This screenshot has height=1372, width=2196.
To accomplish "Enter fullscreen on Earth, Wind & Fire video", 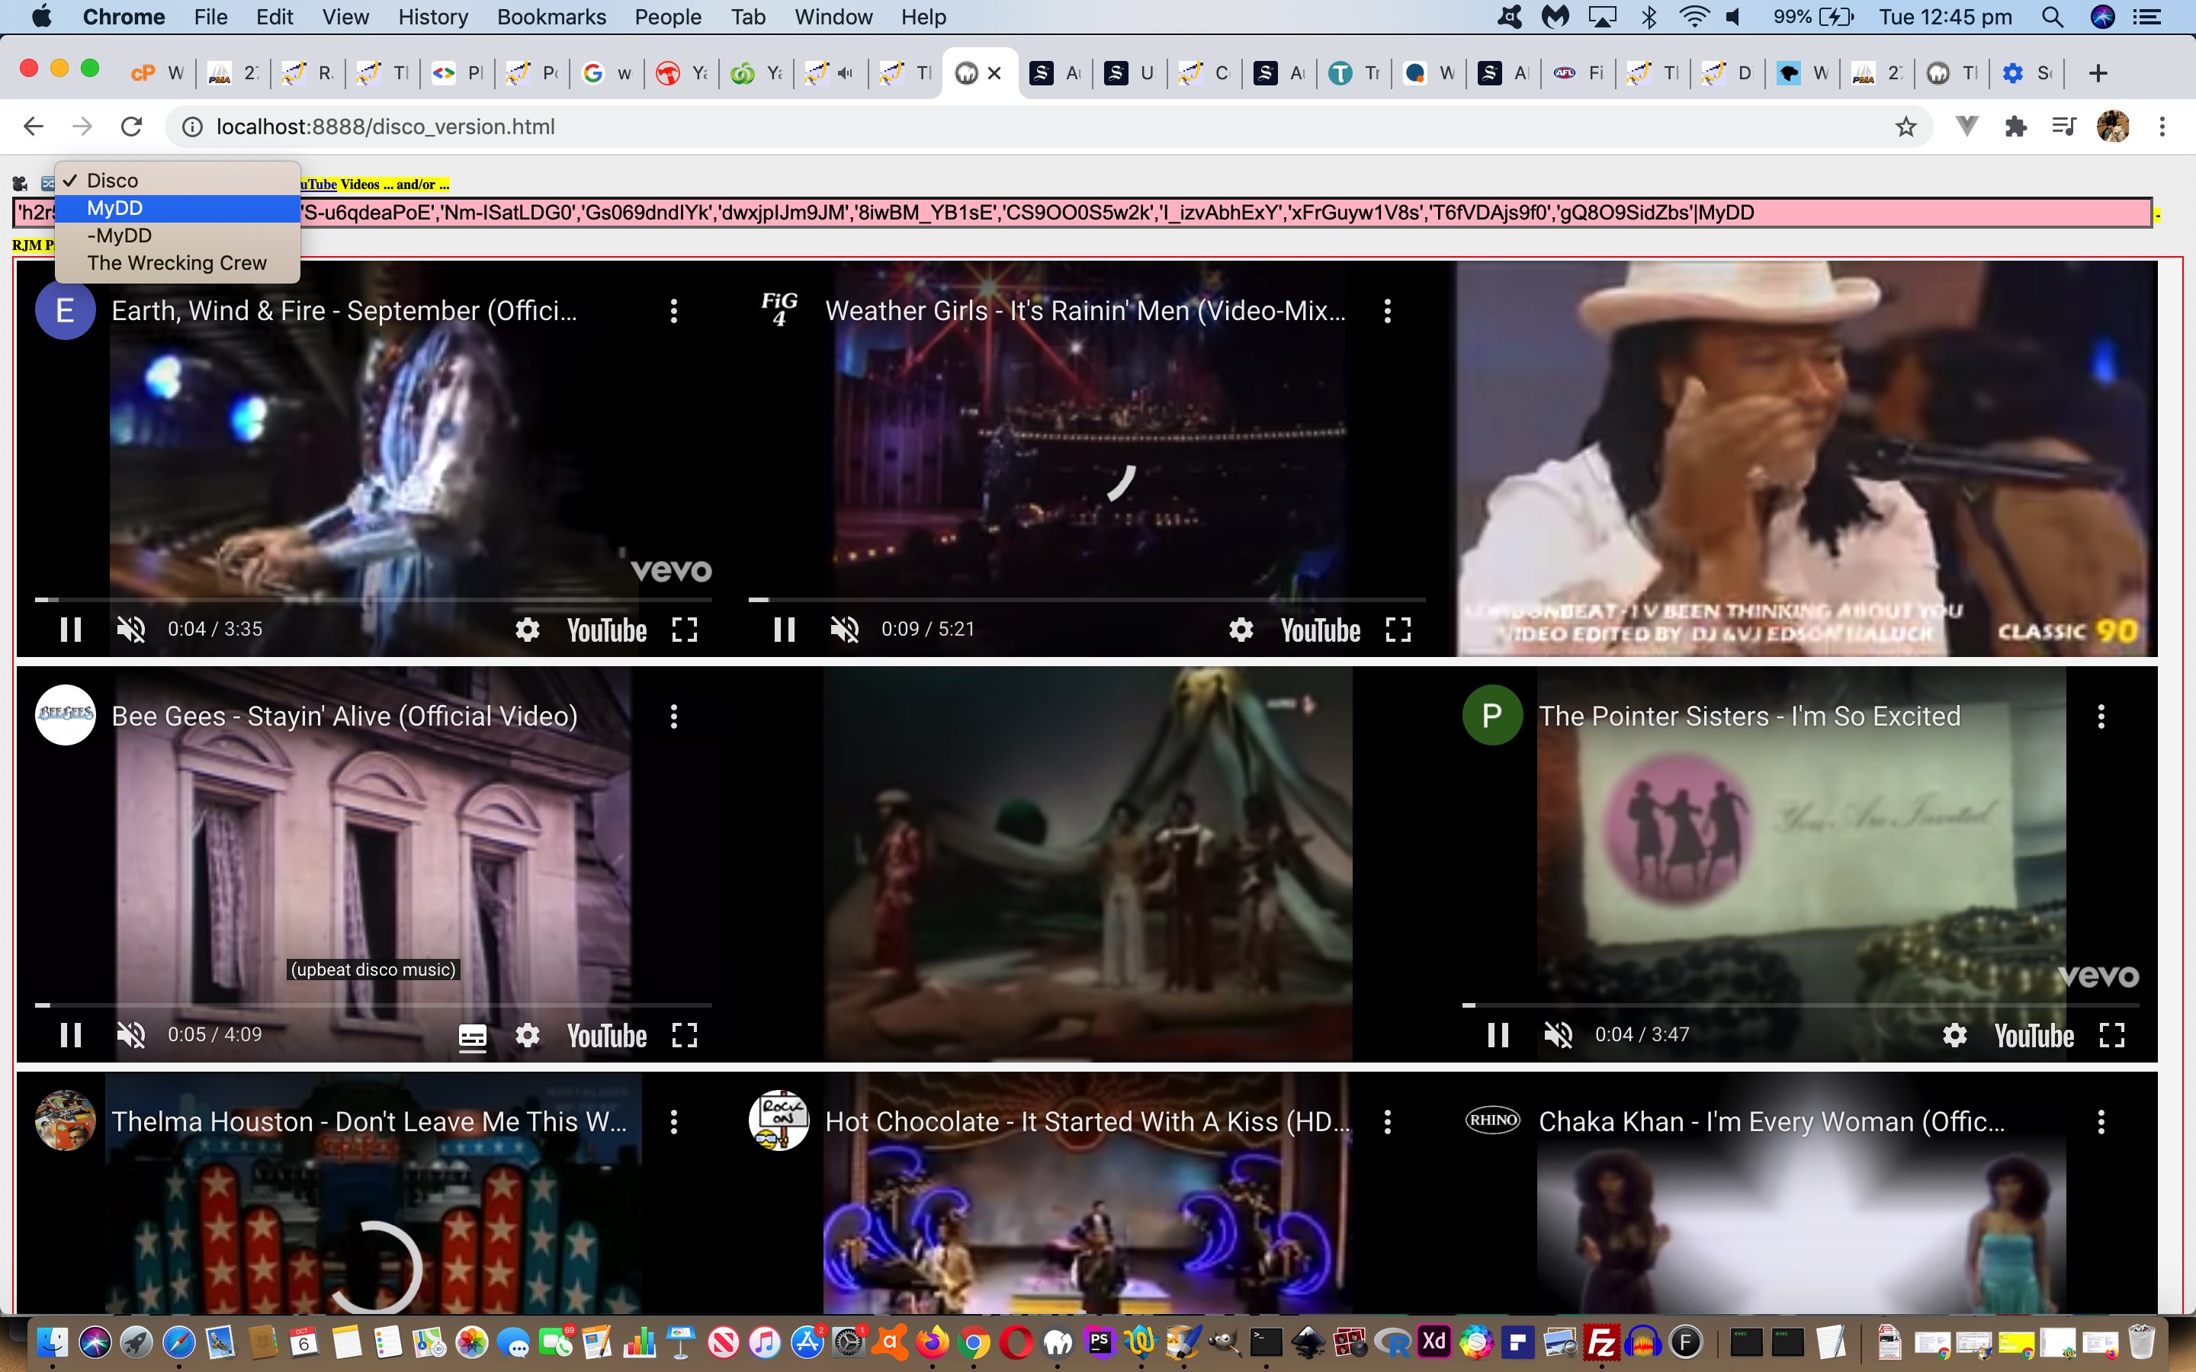I will click(x=684, y=629).
